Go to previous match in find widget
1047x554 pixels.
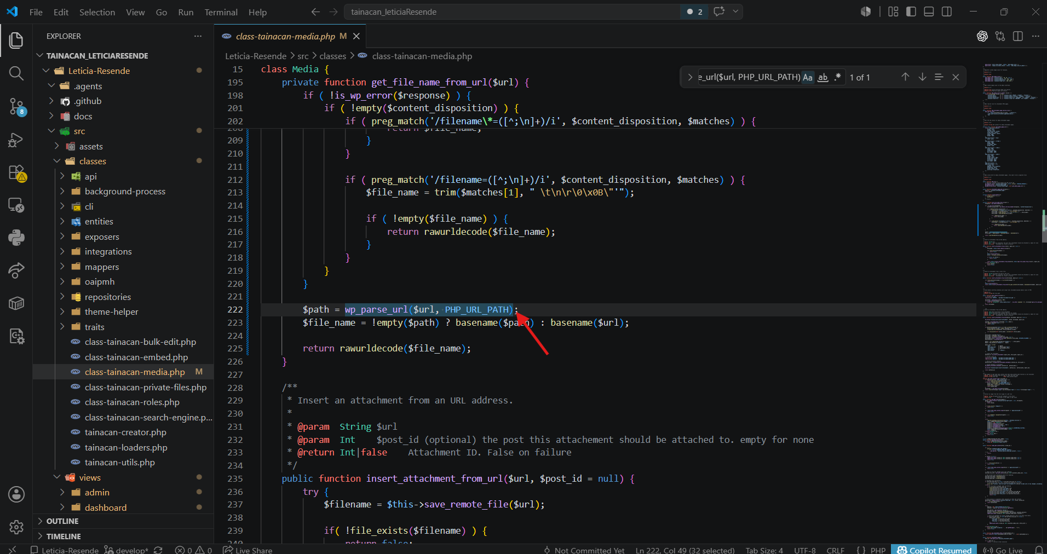[x=905, y=77]
